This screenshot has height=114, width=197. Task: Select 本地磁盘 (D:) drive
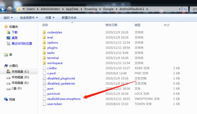coord(20,77)
